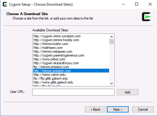Proceed with the Next button
Image resolution: width=157 pixels, height=116 pixels.
point(118,109)
